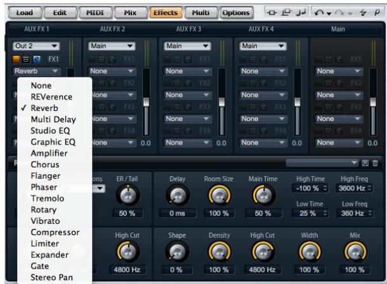Click the Density knob
Viewport: 387px width, 284px height.
click(219, 252)
